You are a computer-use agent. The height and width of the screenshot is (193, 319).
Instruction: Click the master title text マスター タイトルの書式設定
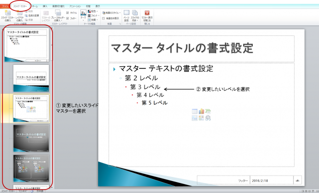click(182, 48)
